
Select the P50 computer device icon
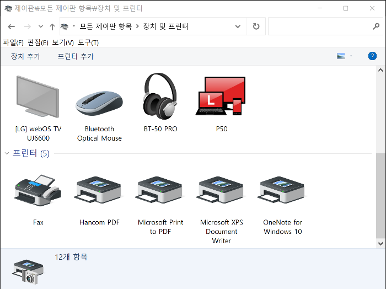(x=221, y=96)
